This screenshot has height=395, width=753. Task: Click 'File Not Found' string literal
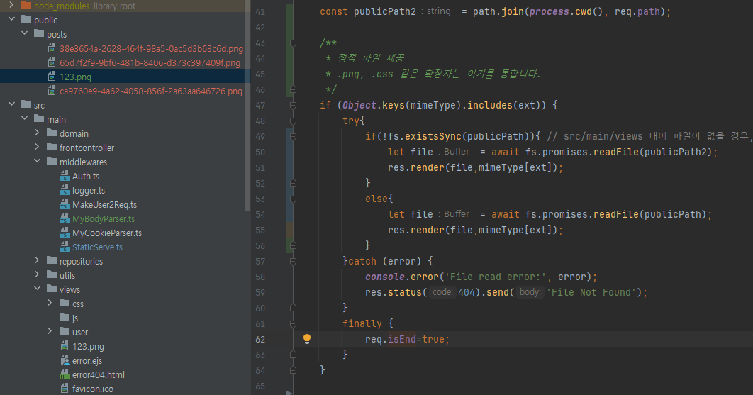click(591, 292)
